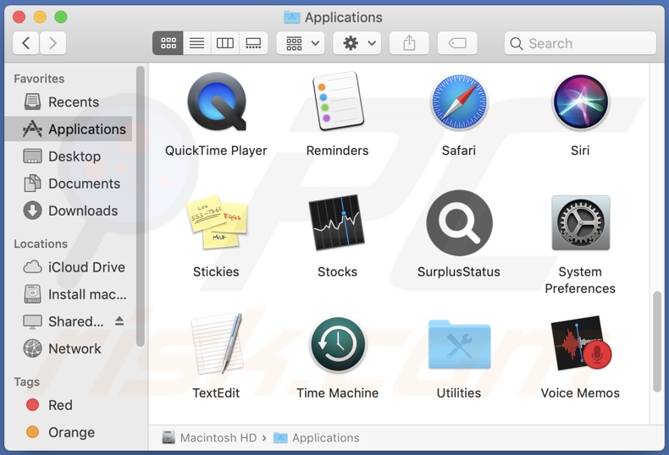
Task: Open the Reminders app icon
Action: pos(338,101)
